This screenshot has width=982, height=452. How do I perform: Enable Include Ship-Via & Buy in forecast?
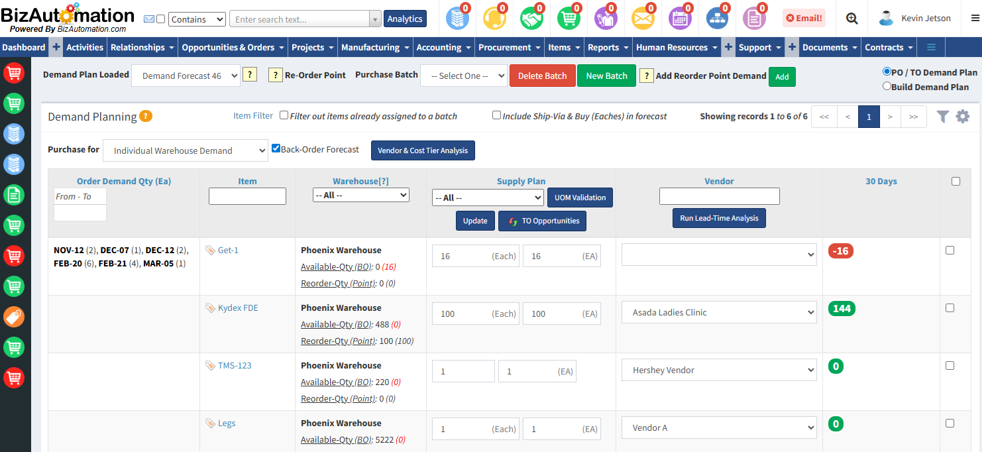coord(496,115)
